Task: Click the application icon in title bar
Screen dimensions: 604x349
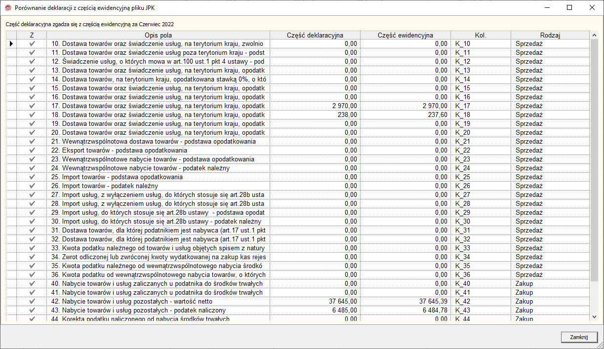Action: (x=7, y=8)
